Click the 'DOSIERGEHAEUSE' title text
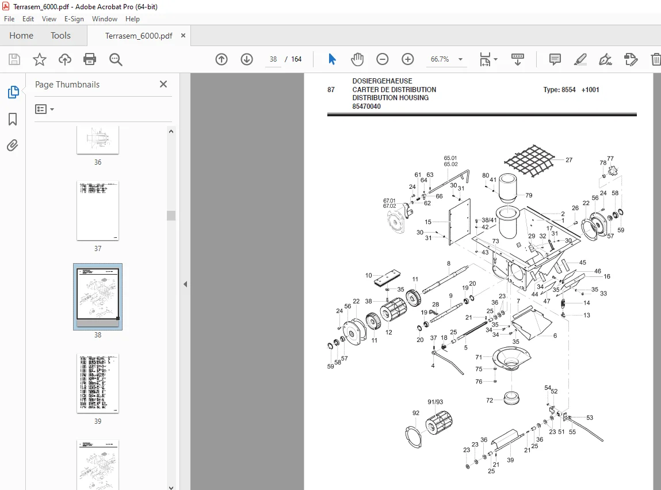Viewport: 661px width, 490px height. coord(383,81)
